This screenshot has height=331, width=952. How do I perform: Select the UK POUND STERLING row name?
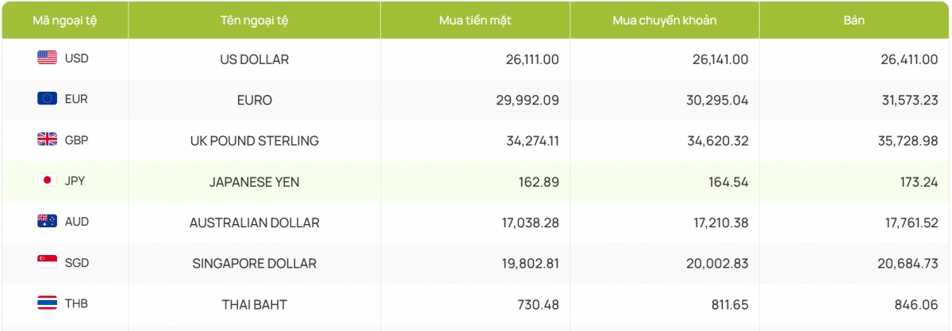click(254, 141)
